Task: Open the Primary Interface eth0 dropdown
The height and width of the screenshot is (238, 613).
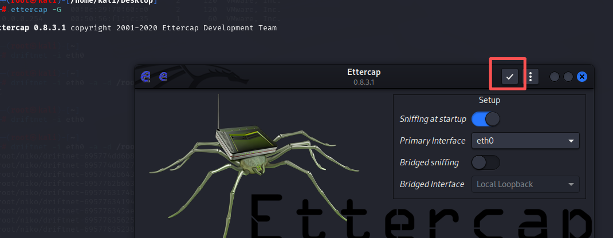Action: coord(525,141)
